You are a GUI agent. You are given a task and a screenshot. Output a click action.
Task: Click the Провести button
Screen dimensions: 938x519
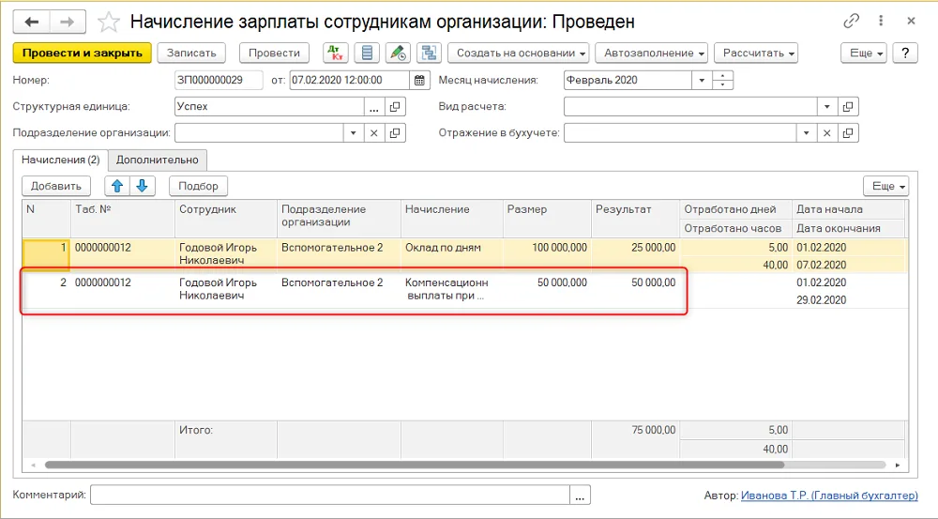coord(274,53)
